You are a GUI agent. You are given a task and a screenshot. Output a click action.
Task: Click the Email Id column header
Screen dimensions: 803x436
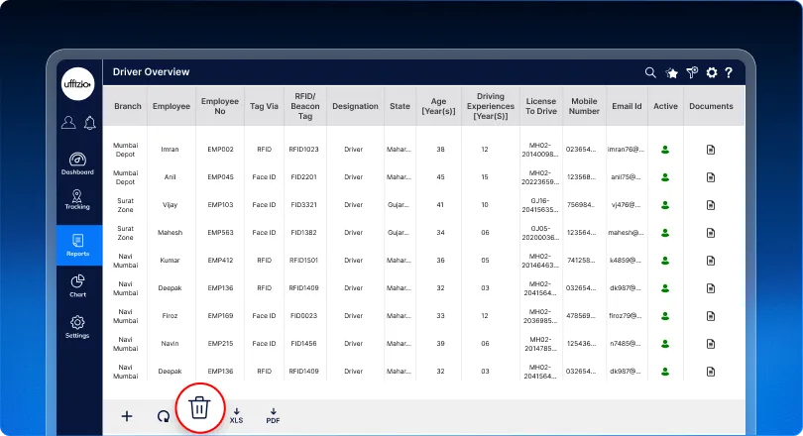(x=627, y=106)
